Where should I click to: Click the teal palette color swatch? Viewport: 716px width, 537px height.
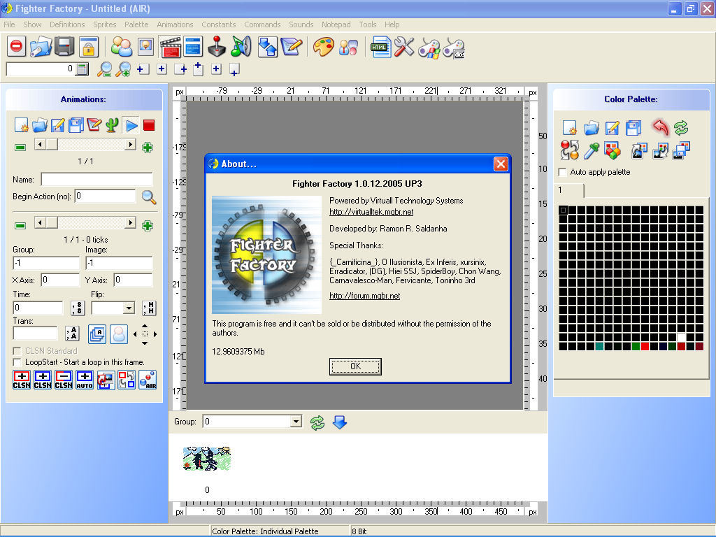599,346
